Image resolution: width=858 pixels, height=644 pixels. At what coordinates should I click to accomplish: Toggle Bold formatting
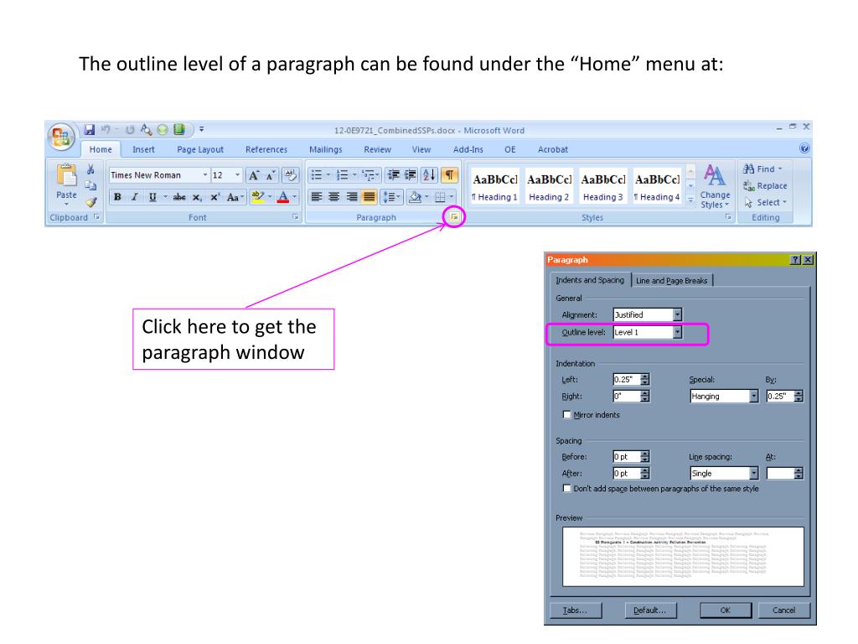click(117, 197)
